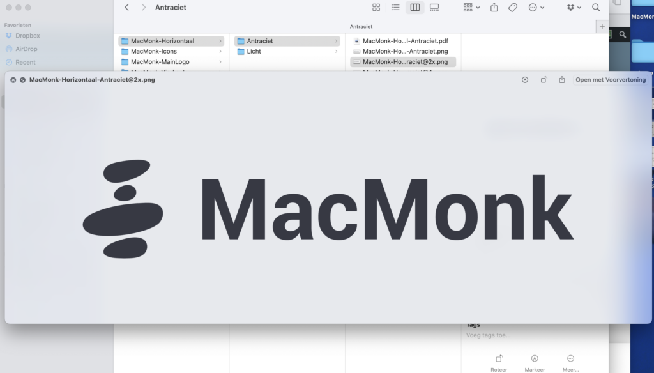The image size is (654, 373).
Task: Click the tag icon in Finder toolbar
Action: pos(513,8)
